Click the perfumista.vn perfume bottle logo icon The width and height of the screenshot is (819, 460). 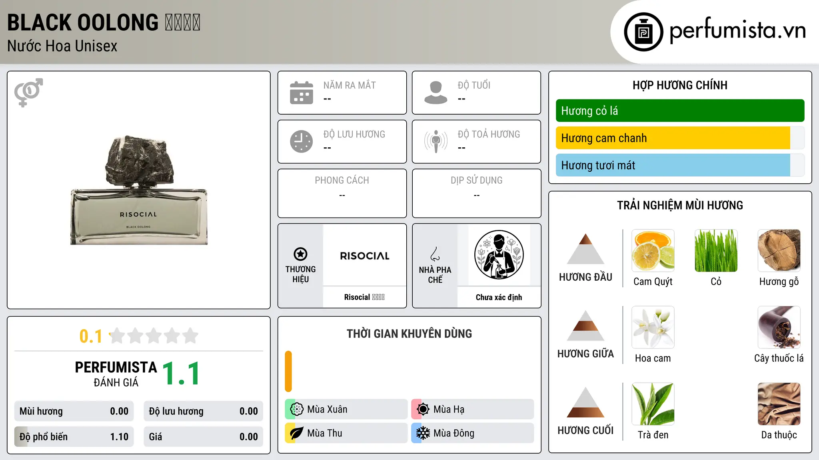click(x=643, y=32)
